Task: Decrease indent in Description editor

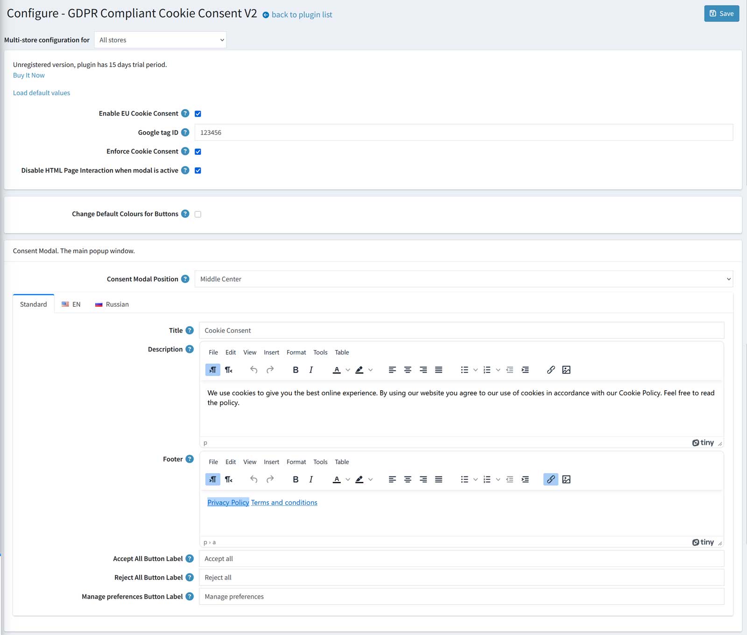Action: click(x=510, y=370)
